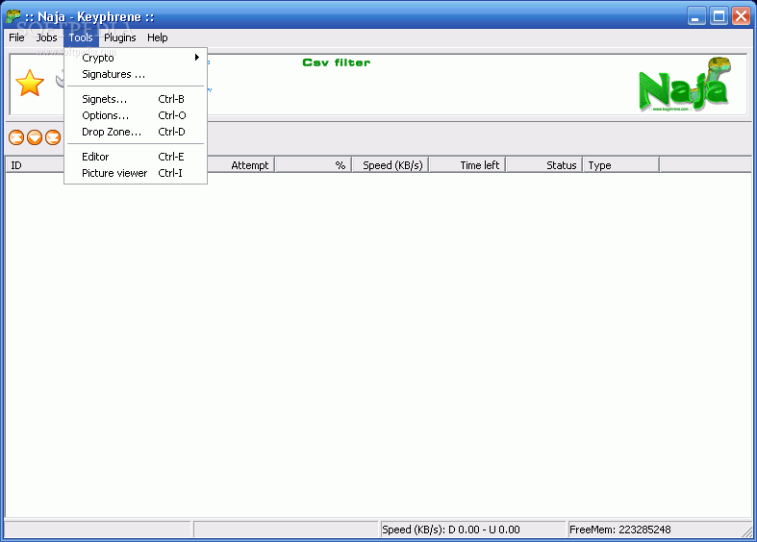The image size is (757, 542).
Task: Close the Naja window
Action: (x=741, y=16)
